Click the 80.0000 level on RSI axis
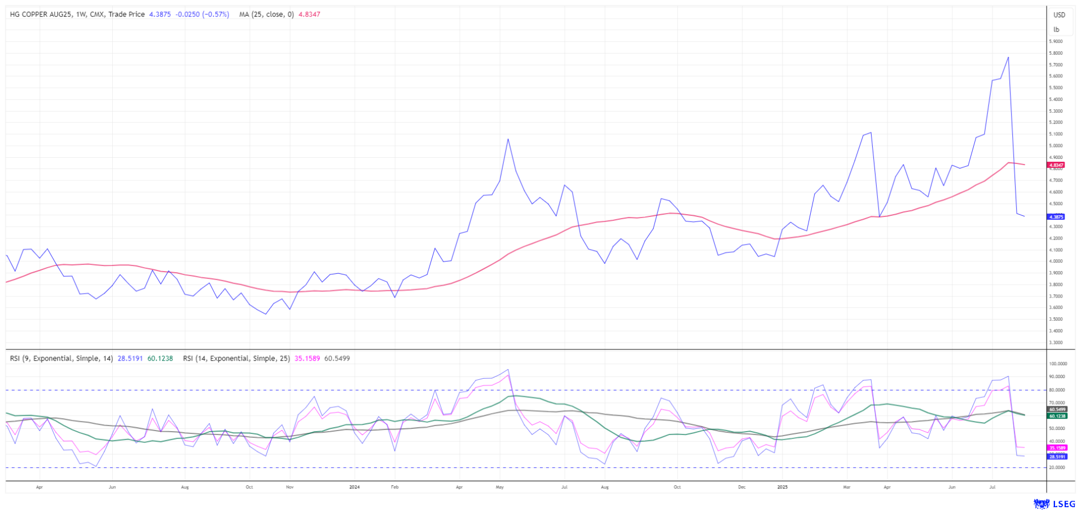The width and height of the screenshot is (1081, 510). pos(1057,390)
